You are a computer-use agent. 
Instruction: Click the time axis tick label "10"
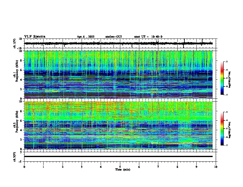tap(216, 167)
